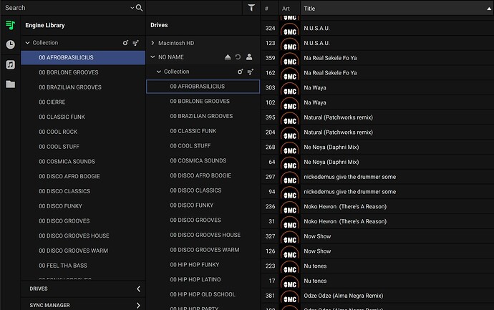This screenshot has height=310, width=494.
Task: Open the folder browser sidebar icon
Action: 11,84
